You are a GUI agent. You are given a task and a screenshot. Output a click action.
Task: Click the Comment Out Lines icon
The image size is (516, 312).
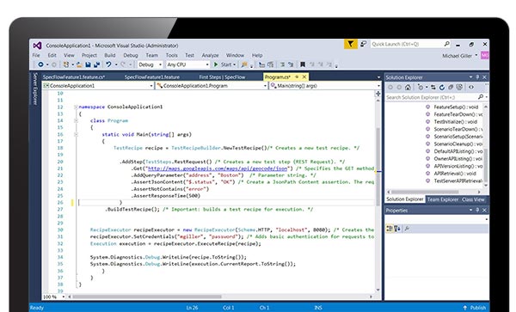point(282,64)
